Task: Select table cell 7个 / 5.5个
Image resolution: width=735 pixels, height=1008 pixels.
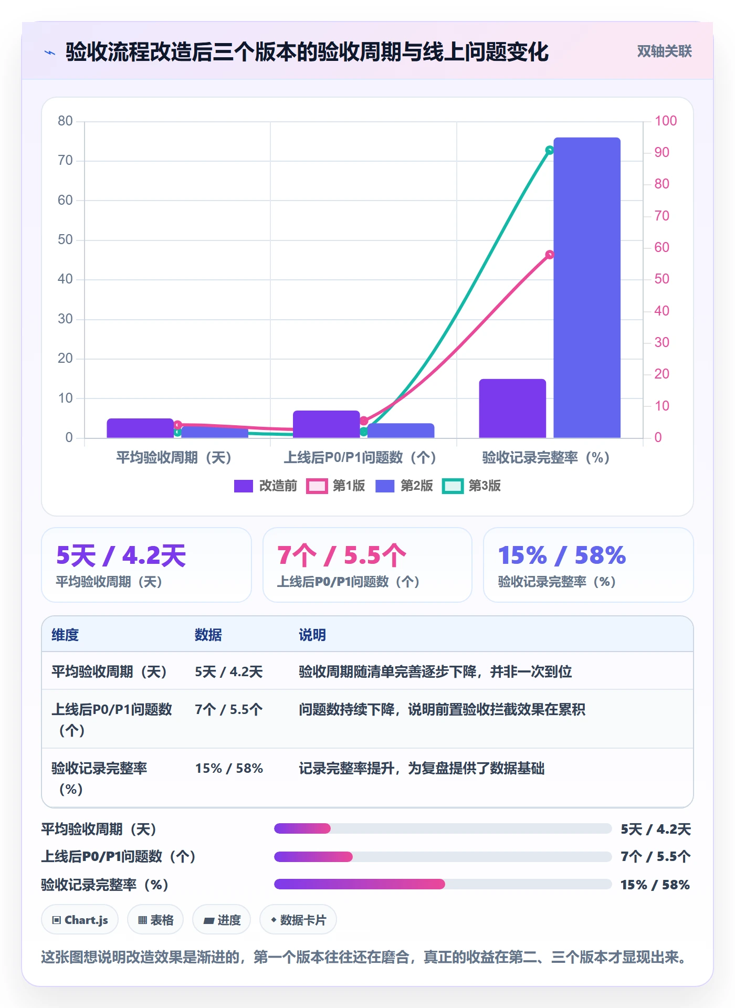Action: 229,709
